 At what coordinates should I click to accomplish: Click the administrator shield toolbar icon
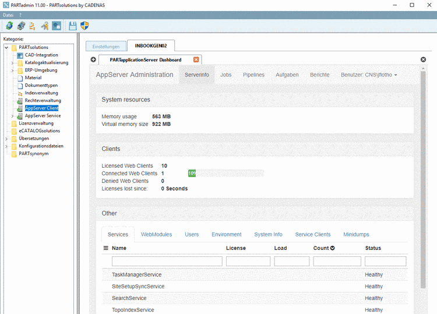pyautogui.click(x=84, y=26)
